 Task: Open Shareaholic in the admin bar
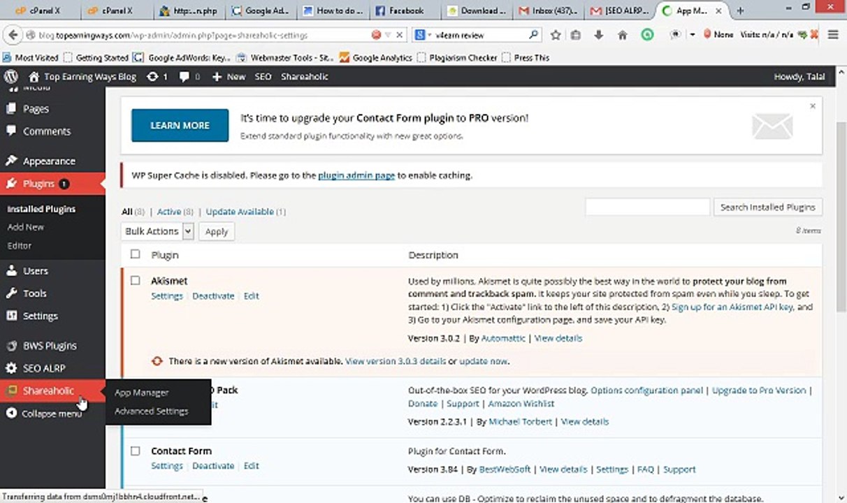click(305, 77)
